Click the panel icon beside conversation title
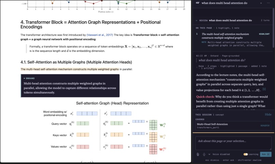The image size is (275, 164). pyautogui.click(x=198, y=3)
